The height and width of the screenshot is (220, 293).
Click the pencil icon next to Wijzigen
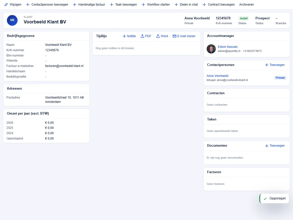pyautogui.click(x=6, y=5)
